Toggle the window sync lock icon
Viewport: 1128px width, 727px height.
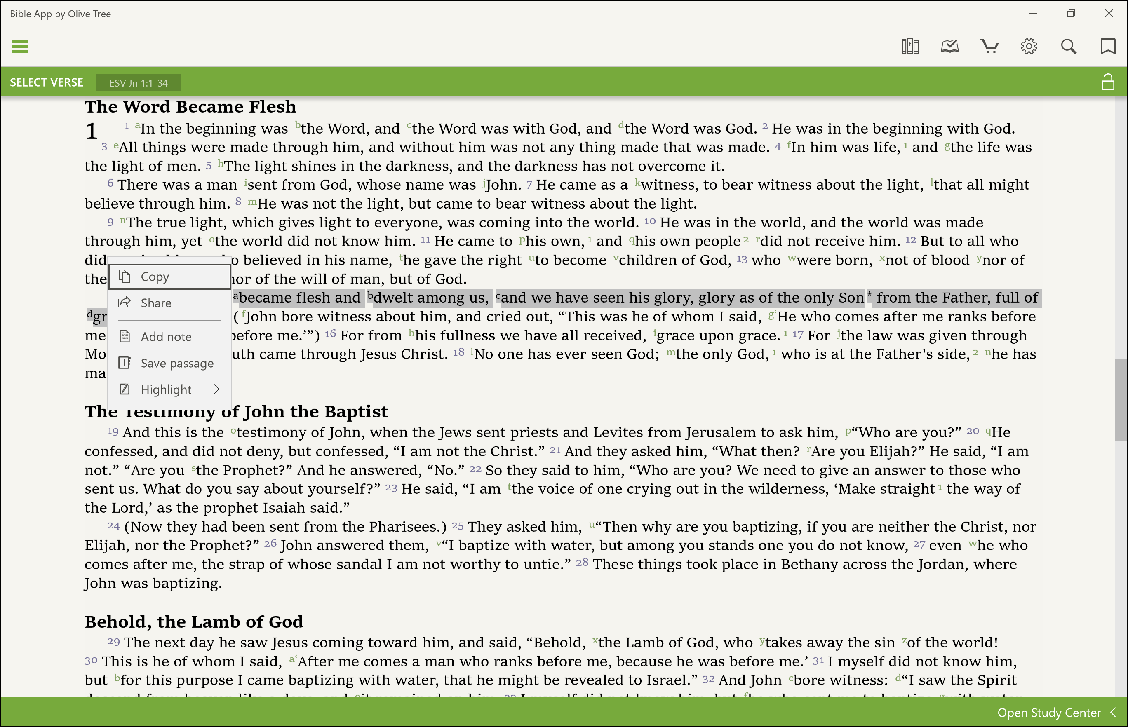point(1107,82)
